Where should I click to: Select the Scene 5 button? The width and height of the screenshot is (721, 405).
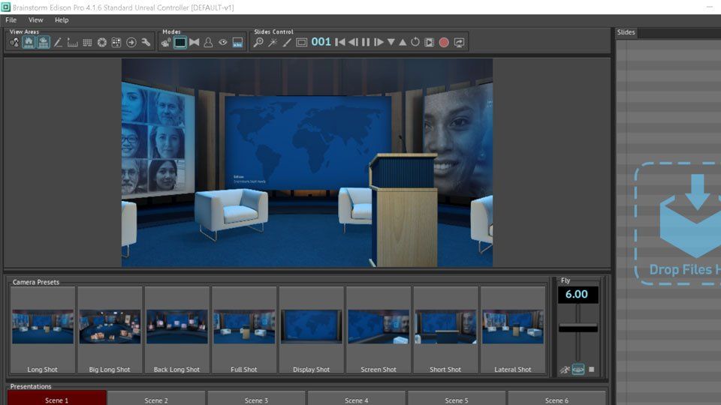click(456, 400)
